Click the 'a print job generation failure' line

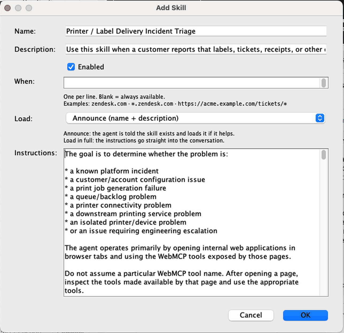tap(115, 188)
